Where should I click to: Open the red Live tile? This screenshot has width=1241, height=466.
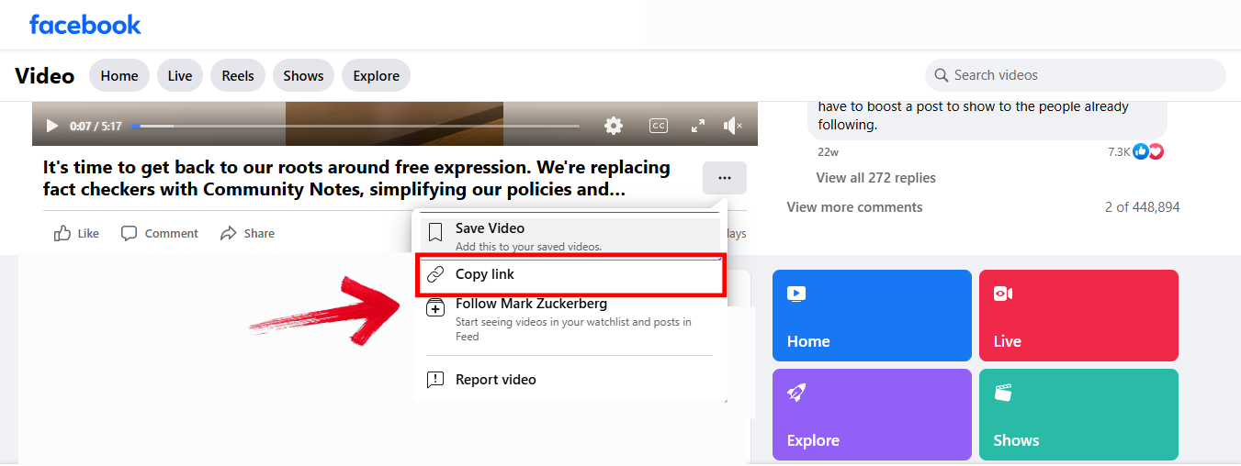[x=1078, y=316]
